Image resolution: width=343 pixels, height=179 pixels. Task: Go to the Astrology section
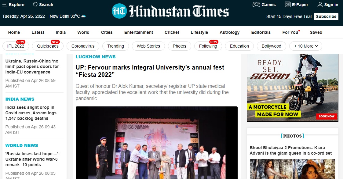(x=229, y=32)
